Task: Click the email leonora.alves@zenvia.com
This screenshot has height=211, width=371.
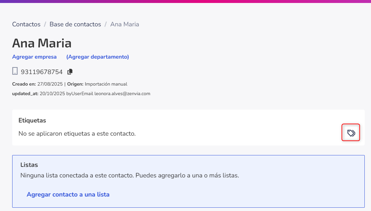Action: [x=122, y=94]
